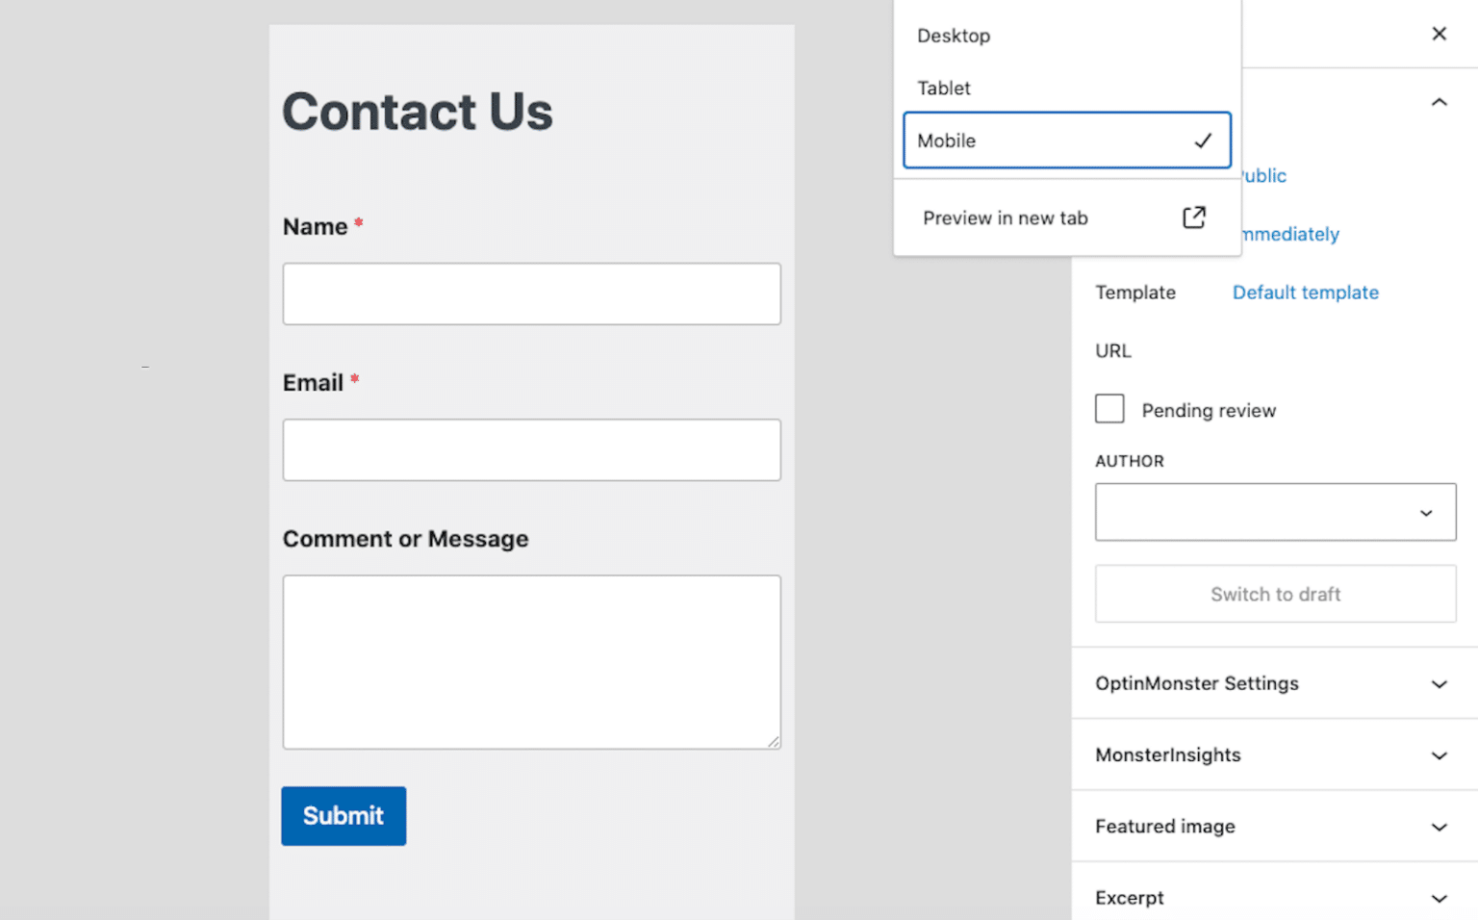This screenshot has width=1478, height=920.
Task: Close the settings sidebar
Action: (1439, 33)
